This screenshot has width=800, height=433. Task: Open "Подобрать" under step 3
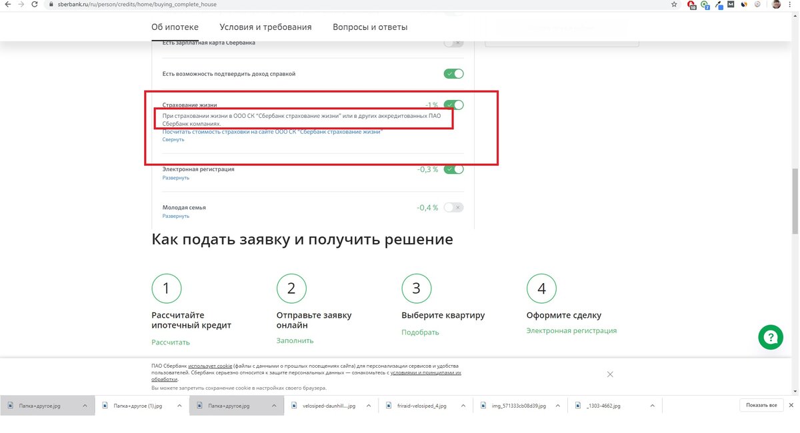(419, 330)
